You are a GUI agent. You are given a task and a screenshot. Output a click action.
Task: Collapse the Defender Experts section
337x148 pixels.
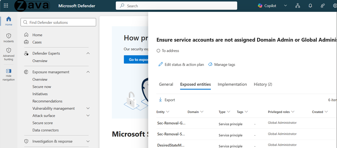point(88,53)
